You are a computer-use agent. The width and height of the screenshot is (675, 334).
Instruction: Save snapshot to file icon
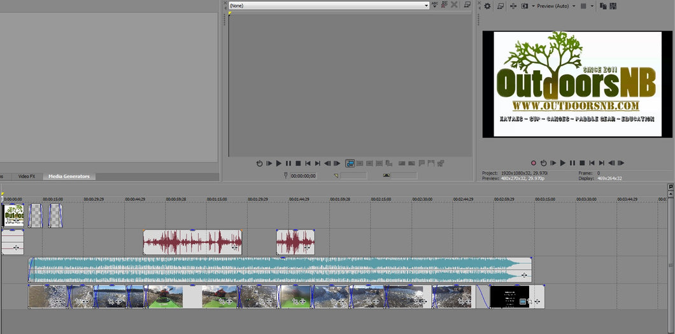[613, 6]
